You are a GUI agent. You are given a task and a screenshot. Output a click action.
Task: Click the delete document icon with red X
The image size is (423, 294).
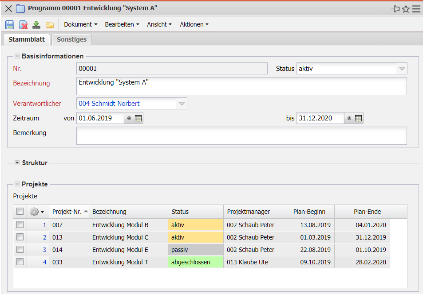tap(23, 25)
